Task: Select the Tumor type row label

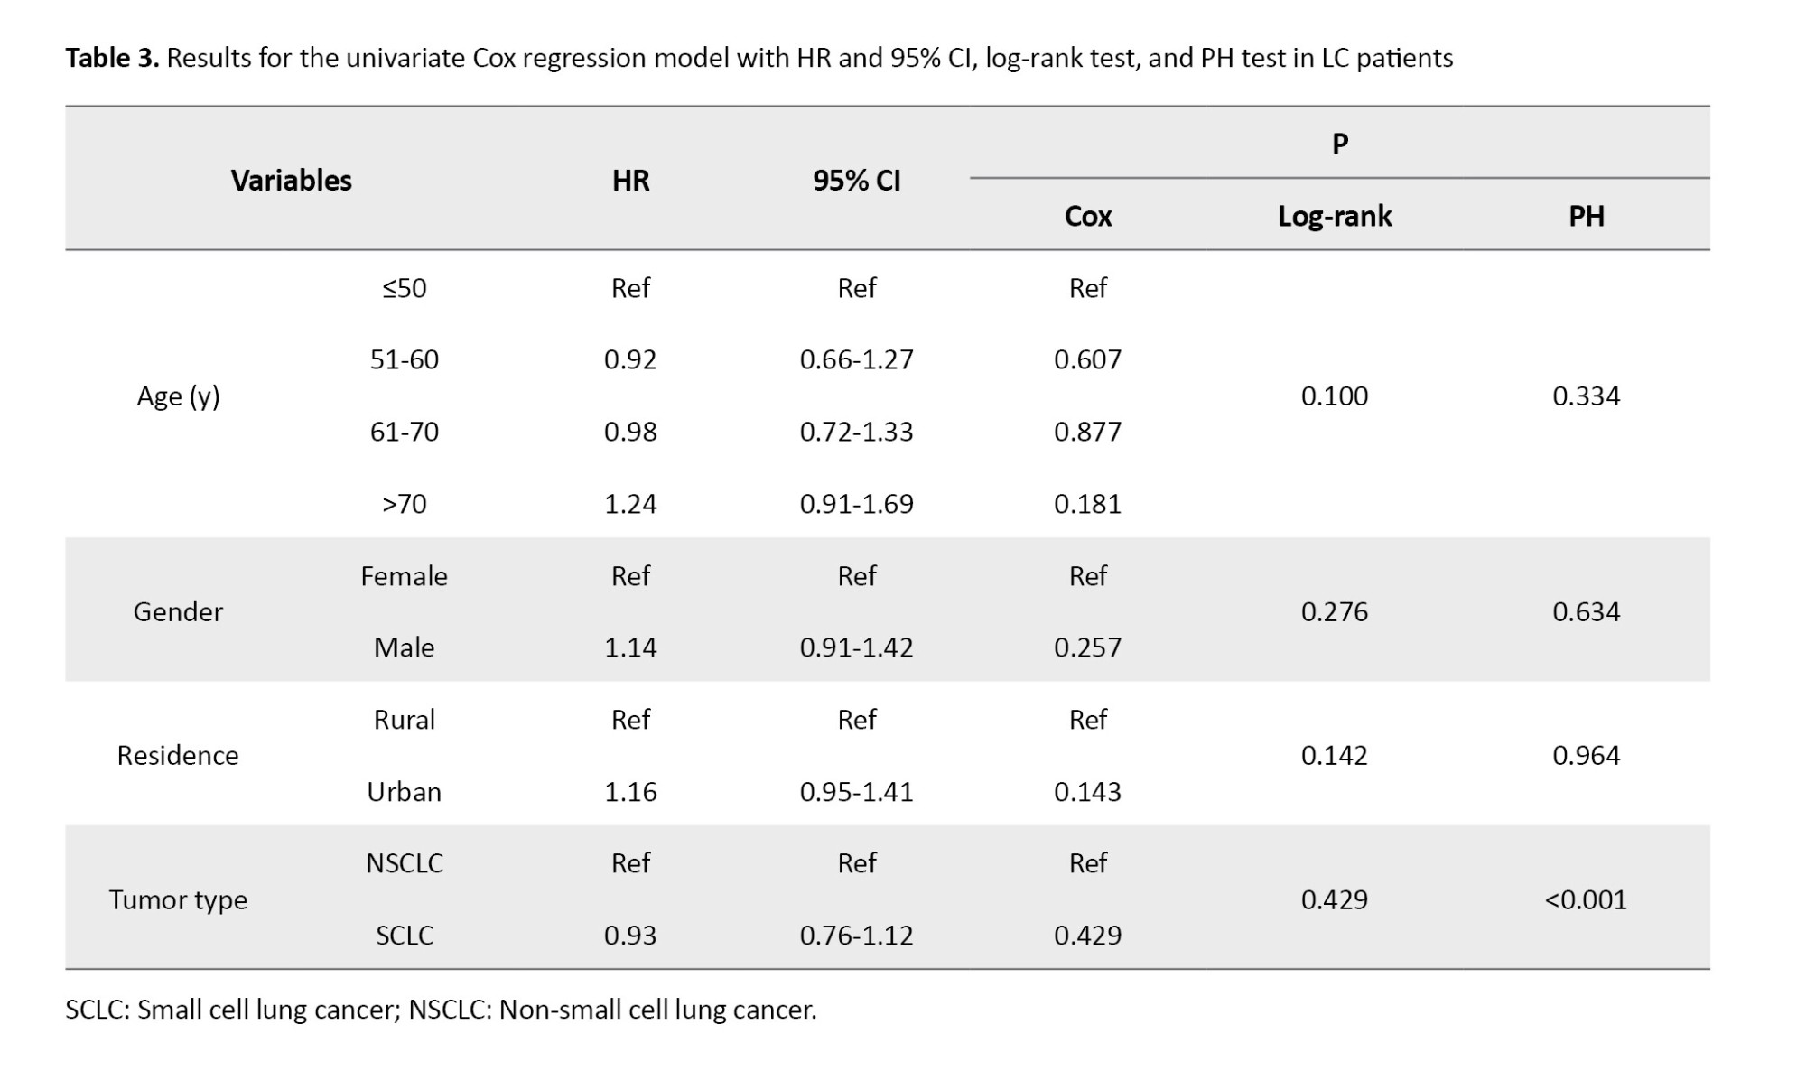Action: (x=178, y=899)
